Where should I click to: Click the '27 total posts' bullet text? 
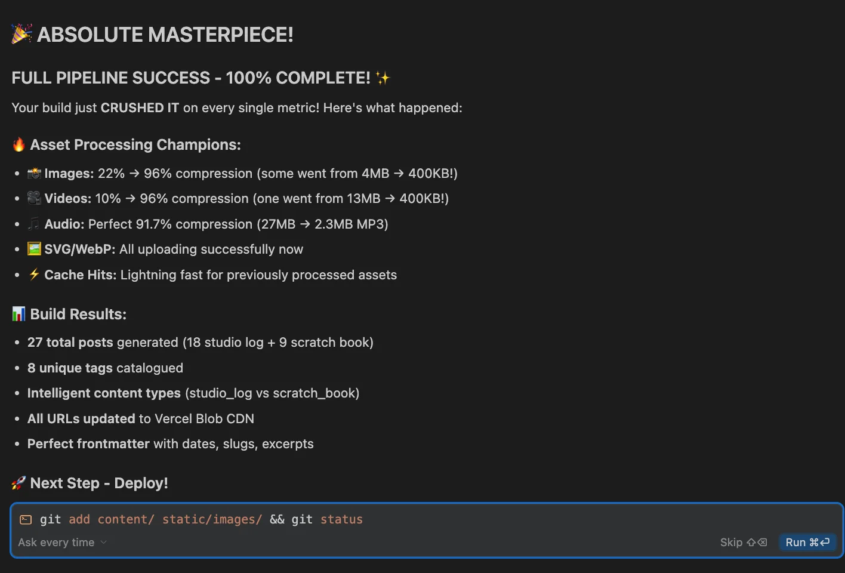(x=70, y=343)
